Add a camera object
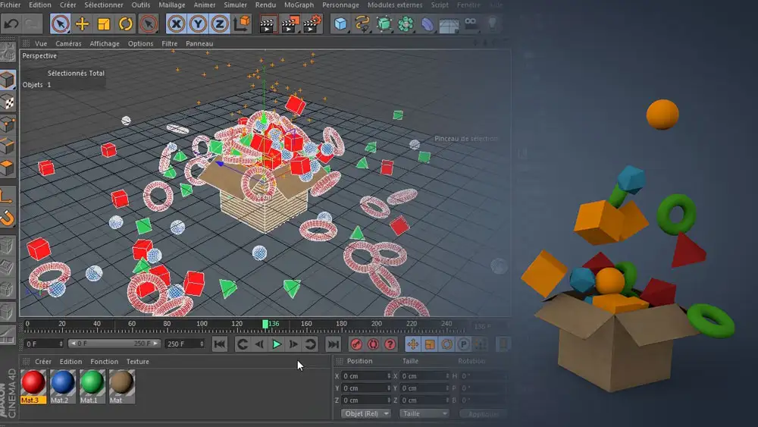Screen dimensions: 758x427 click(x=471, y=24)
